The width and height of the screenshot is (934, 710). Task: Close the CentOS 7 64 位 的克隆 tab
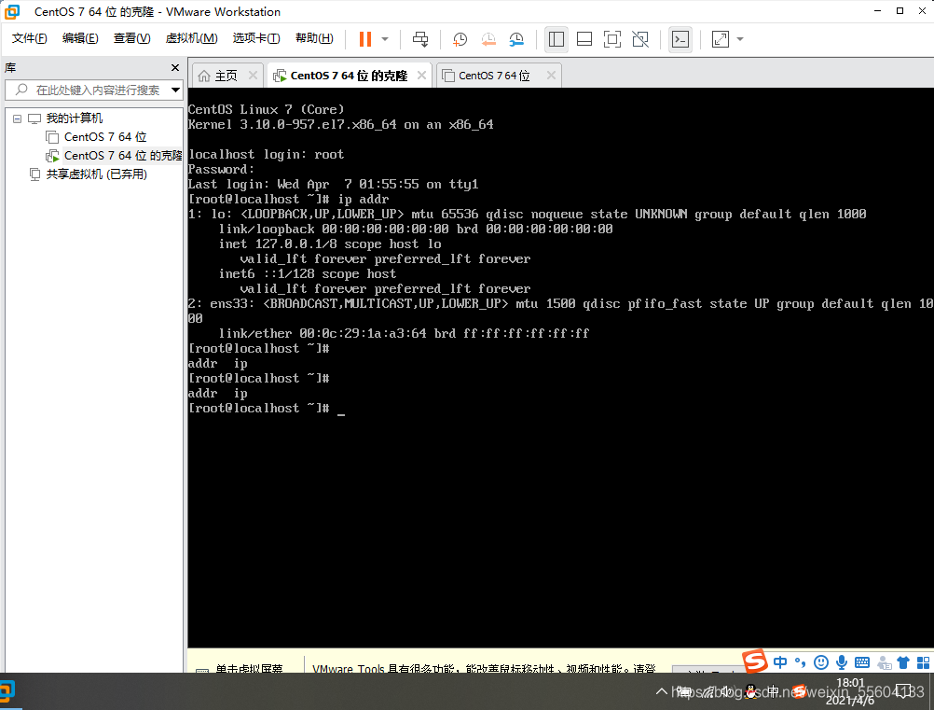click(421, 76)
